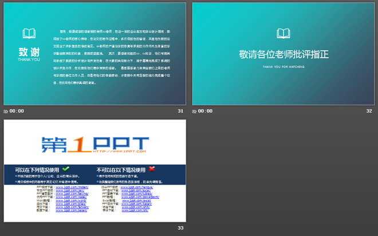Click the 致谢 title on slide 31
The image size is (378, 236).
tap(29, 52)
